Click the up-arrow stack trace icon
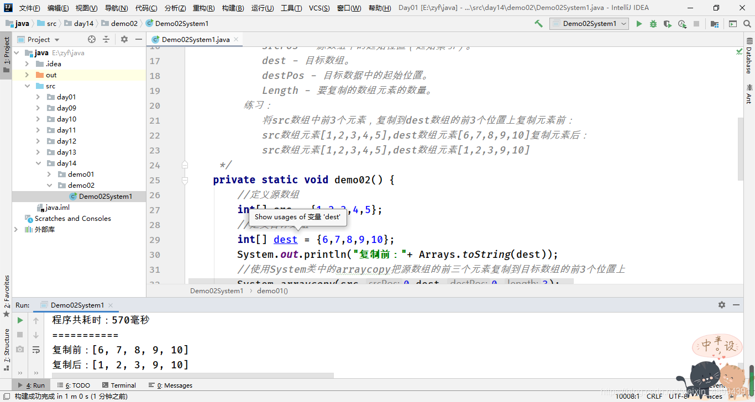755x402 pixels. pyautogui.click(x=36, y=320)
